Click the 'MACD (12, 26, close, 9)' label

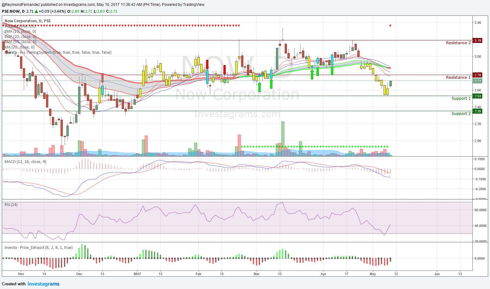click(x=25, y=162)
